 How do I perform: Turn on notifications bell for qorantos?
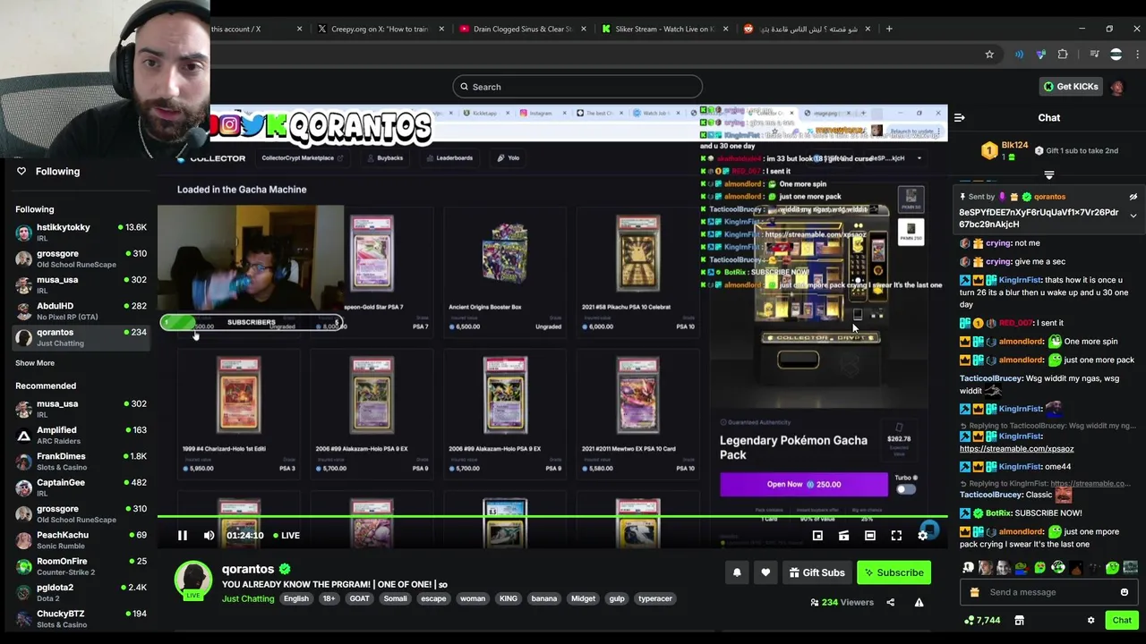(x=737, y=572)
